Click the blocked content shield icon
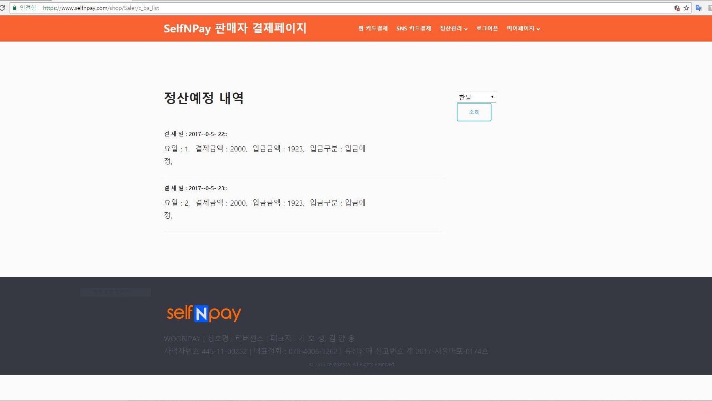Viewport: 712px width, 401px height. pos(677,8)
